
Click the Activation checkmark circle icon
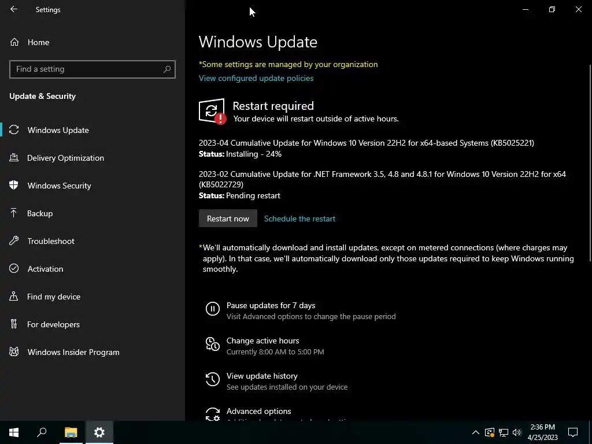(14, 268)
